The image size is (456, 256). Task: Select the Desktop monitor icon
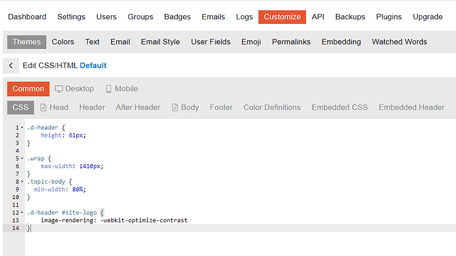[59, 89]
